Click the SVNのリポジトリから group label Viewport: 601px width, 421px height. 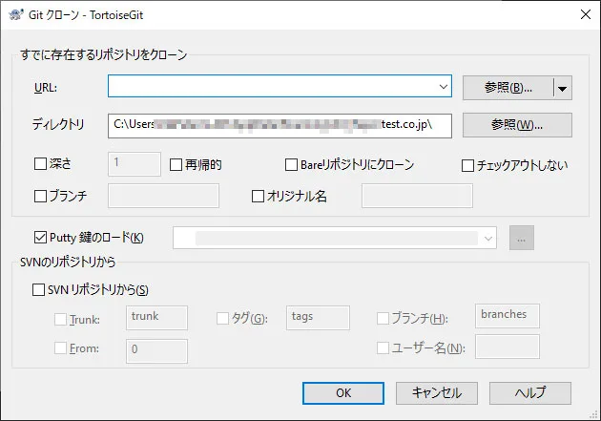(x=68, y=263)
